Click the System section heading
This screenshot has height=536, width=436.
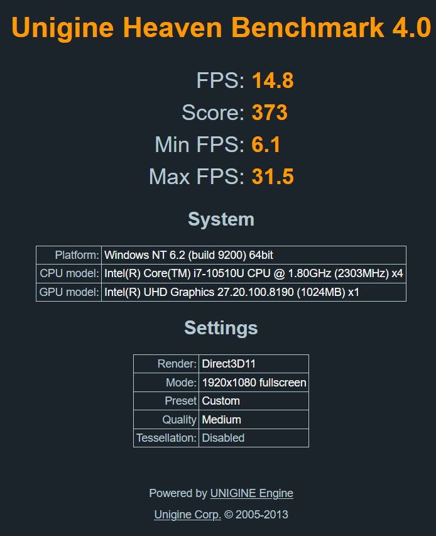221,219
